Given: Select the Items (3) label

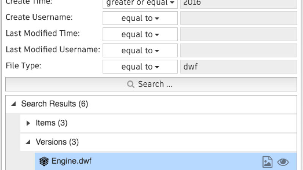Looking at the screenshot, I should pyautogui.click(x=52, y=123).
